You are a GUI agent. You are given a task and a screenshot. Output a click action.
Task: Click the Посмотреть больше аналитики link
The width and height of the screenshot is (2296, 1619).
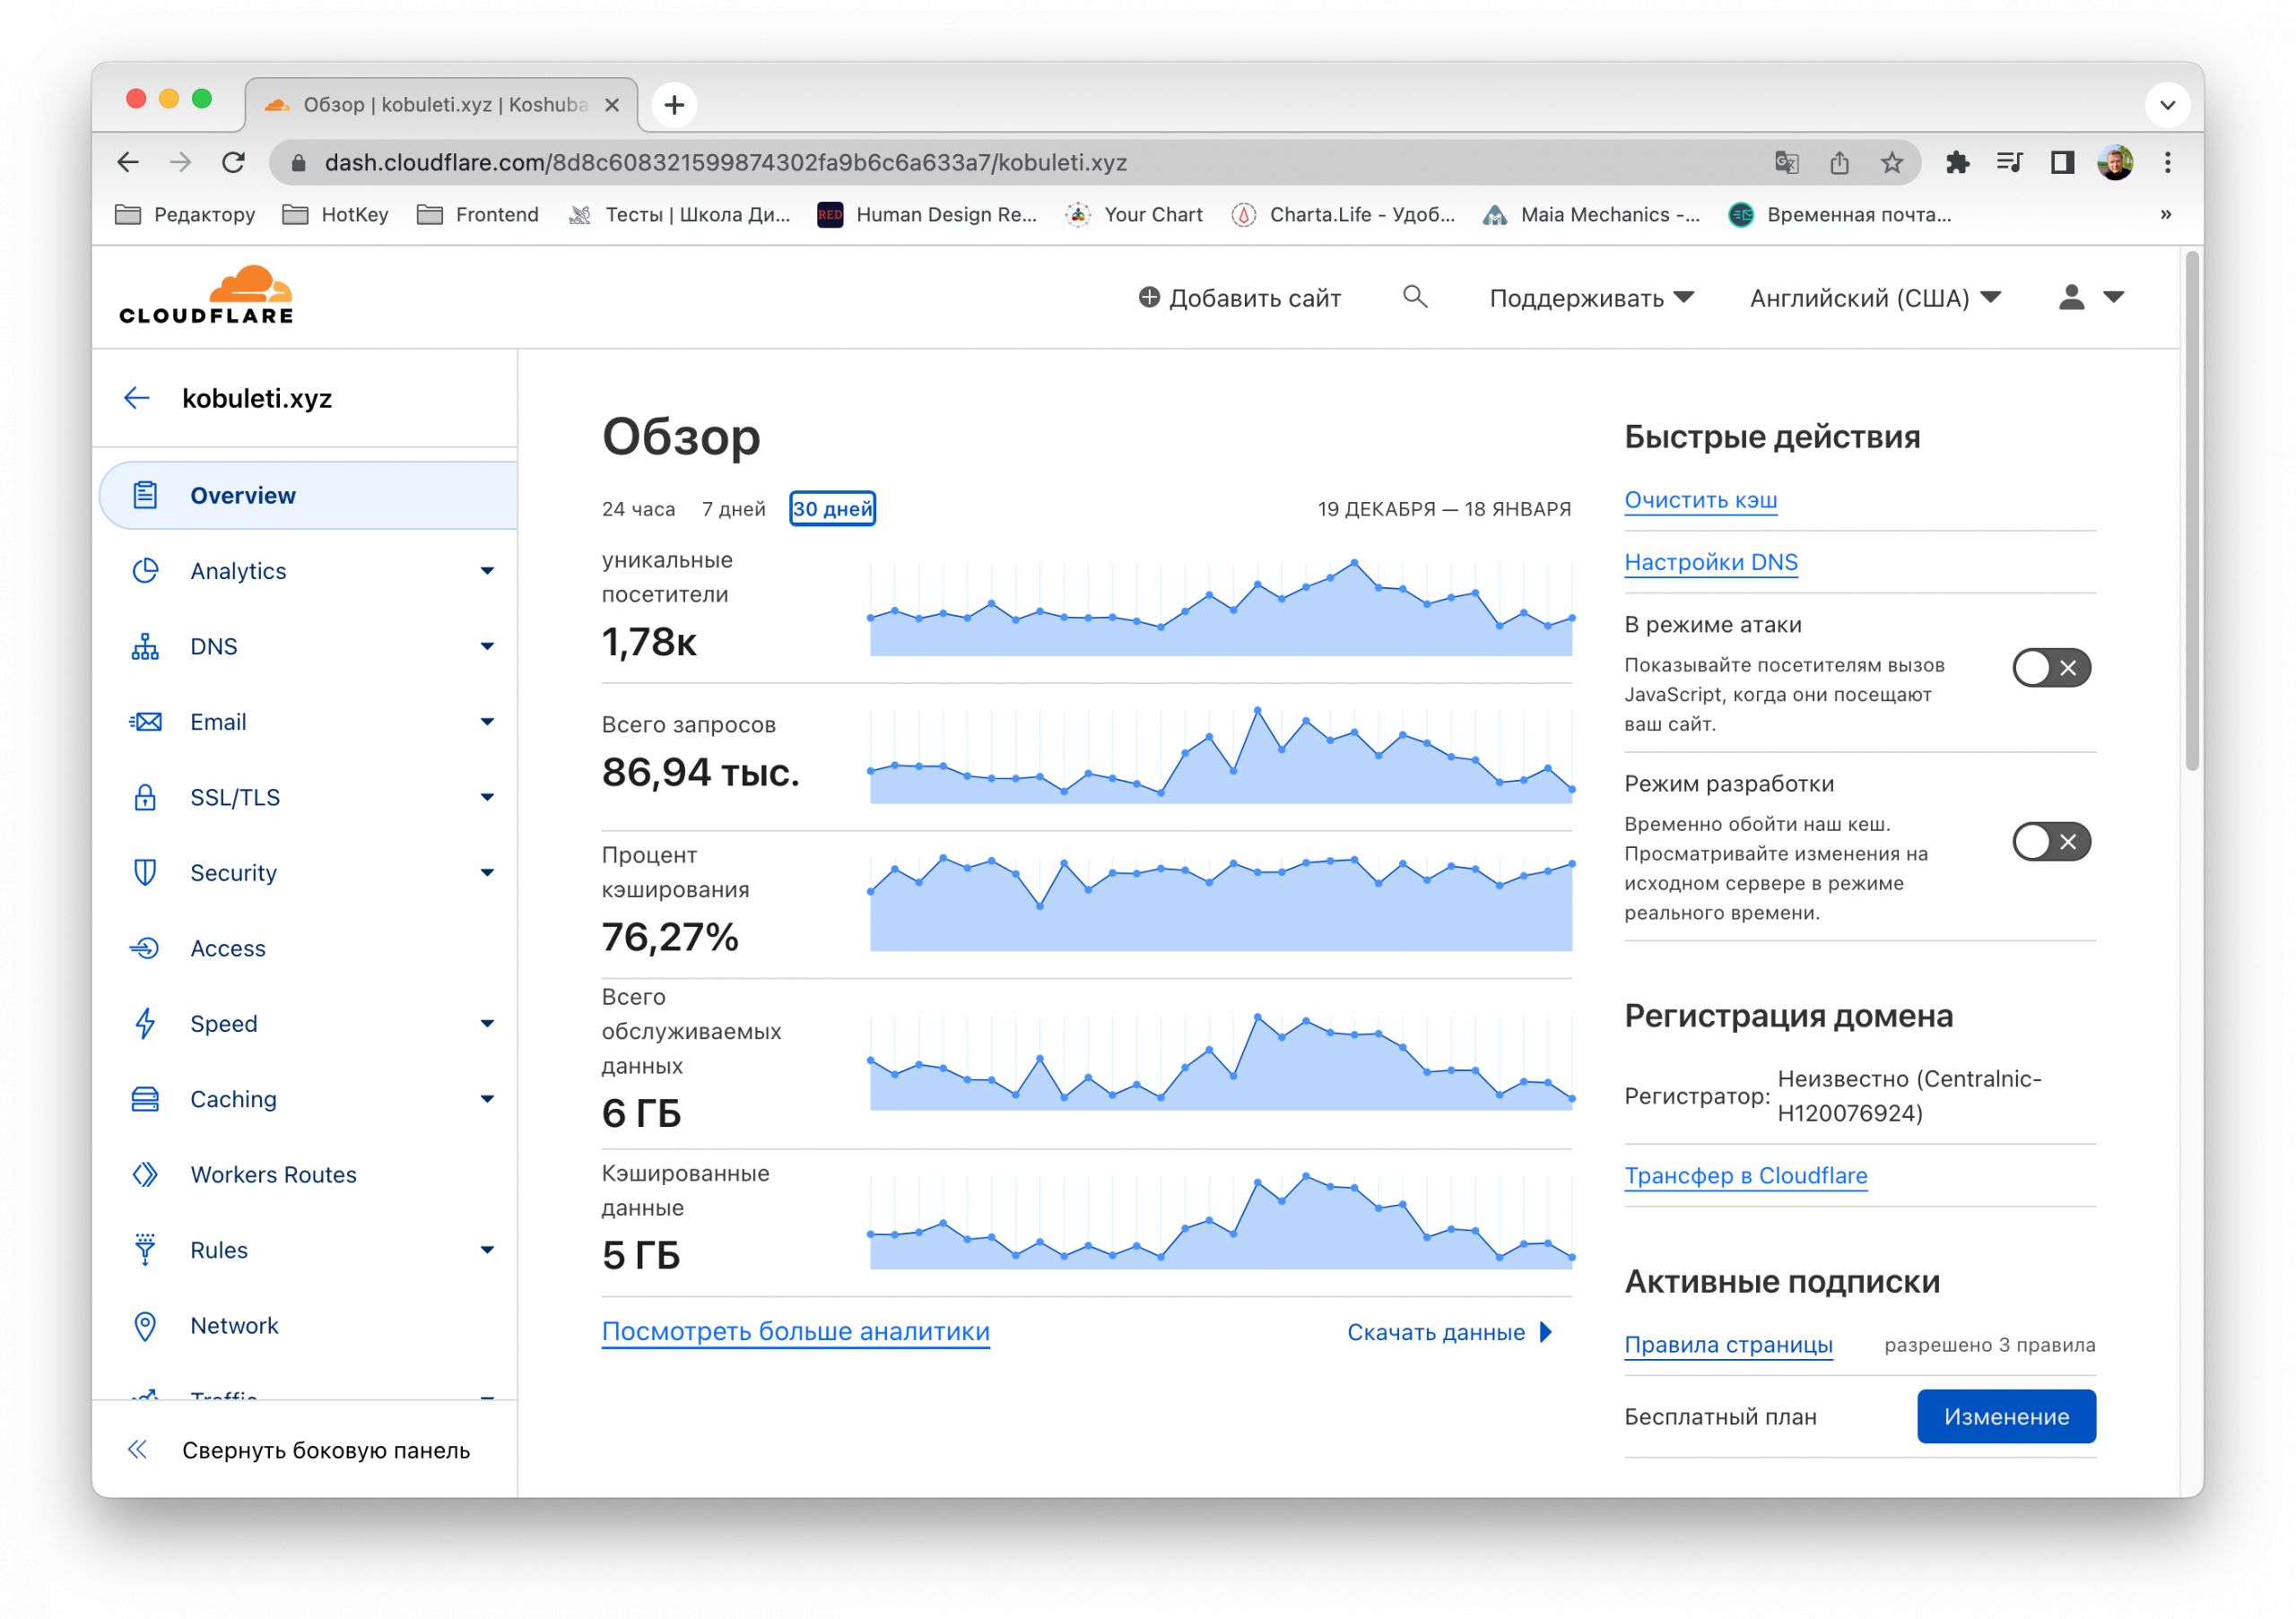795,1332
